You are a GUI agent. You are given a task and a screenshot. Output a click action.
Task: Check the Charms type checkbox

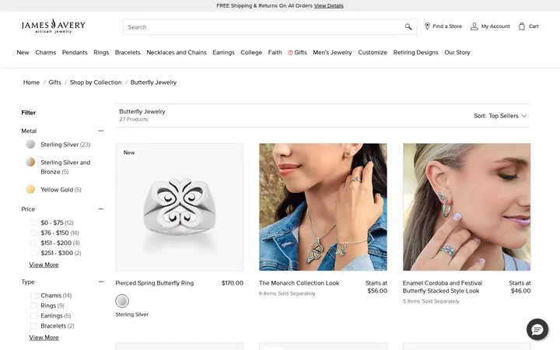33,296
